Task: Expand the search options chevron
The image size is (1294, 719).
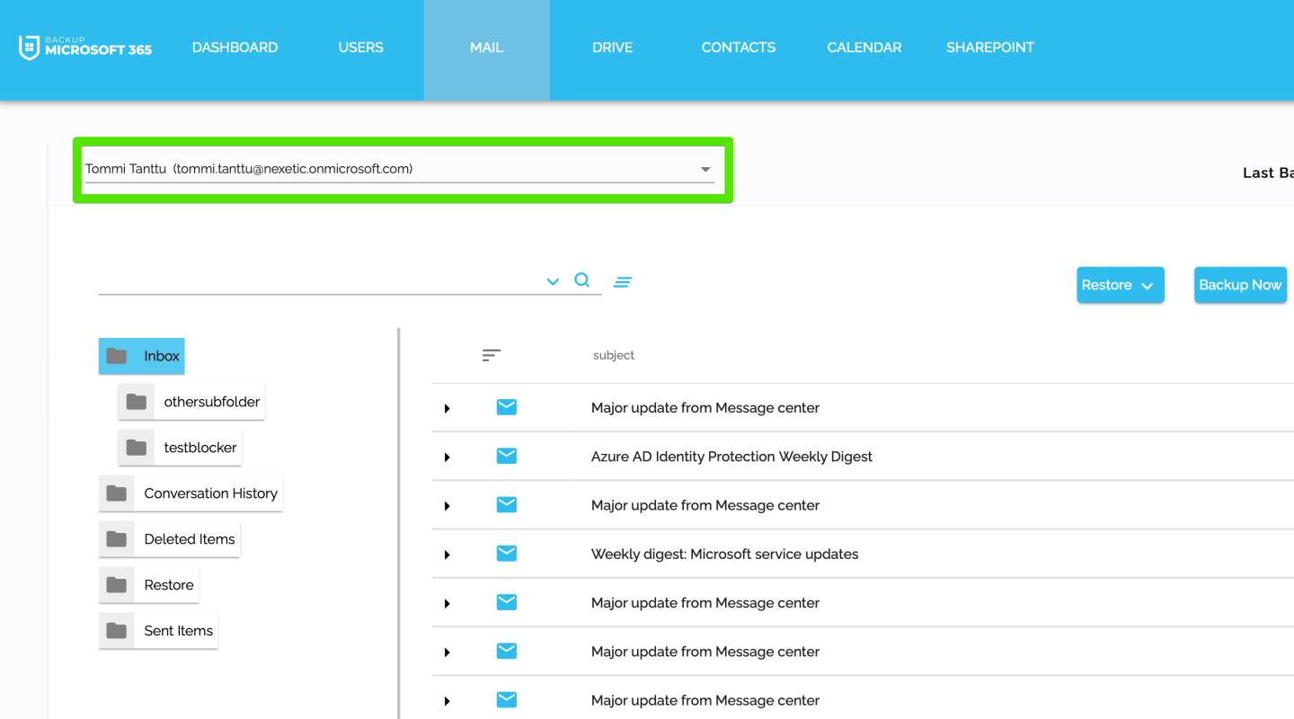Action: click(x=553, y=282)
